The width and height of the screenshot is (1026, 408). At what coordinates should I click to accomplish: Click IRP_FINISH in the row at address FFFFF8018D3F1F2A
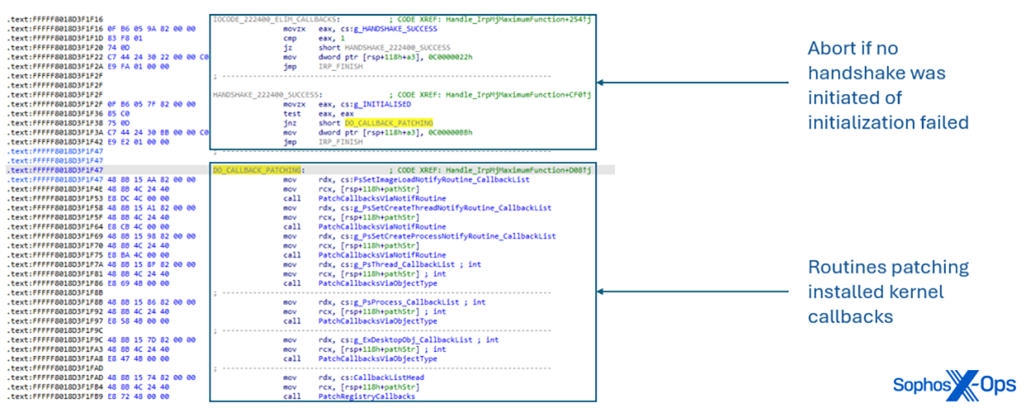pos(340,66)
